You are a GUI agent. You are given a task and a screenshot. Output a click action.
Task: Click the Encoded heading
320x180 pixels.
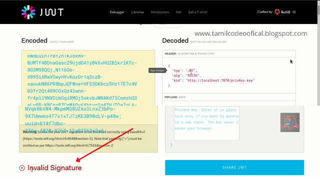pos(34,40)
